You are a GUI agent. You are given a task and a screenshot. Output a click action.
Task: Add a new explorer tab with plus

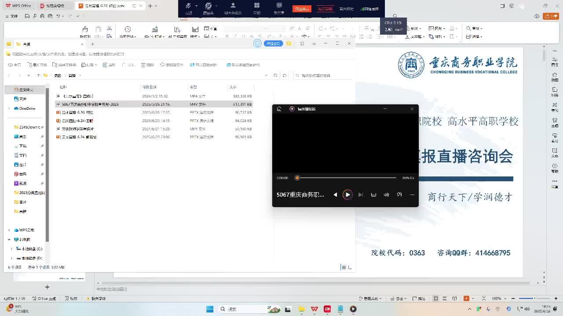tap(92, 44)
